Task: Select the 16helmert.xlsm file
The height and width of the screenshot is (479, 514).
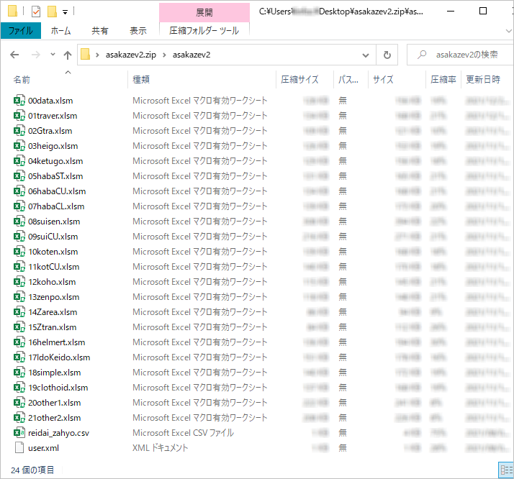Action: 57,342
